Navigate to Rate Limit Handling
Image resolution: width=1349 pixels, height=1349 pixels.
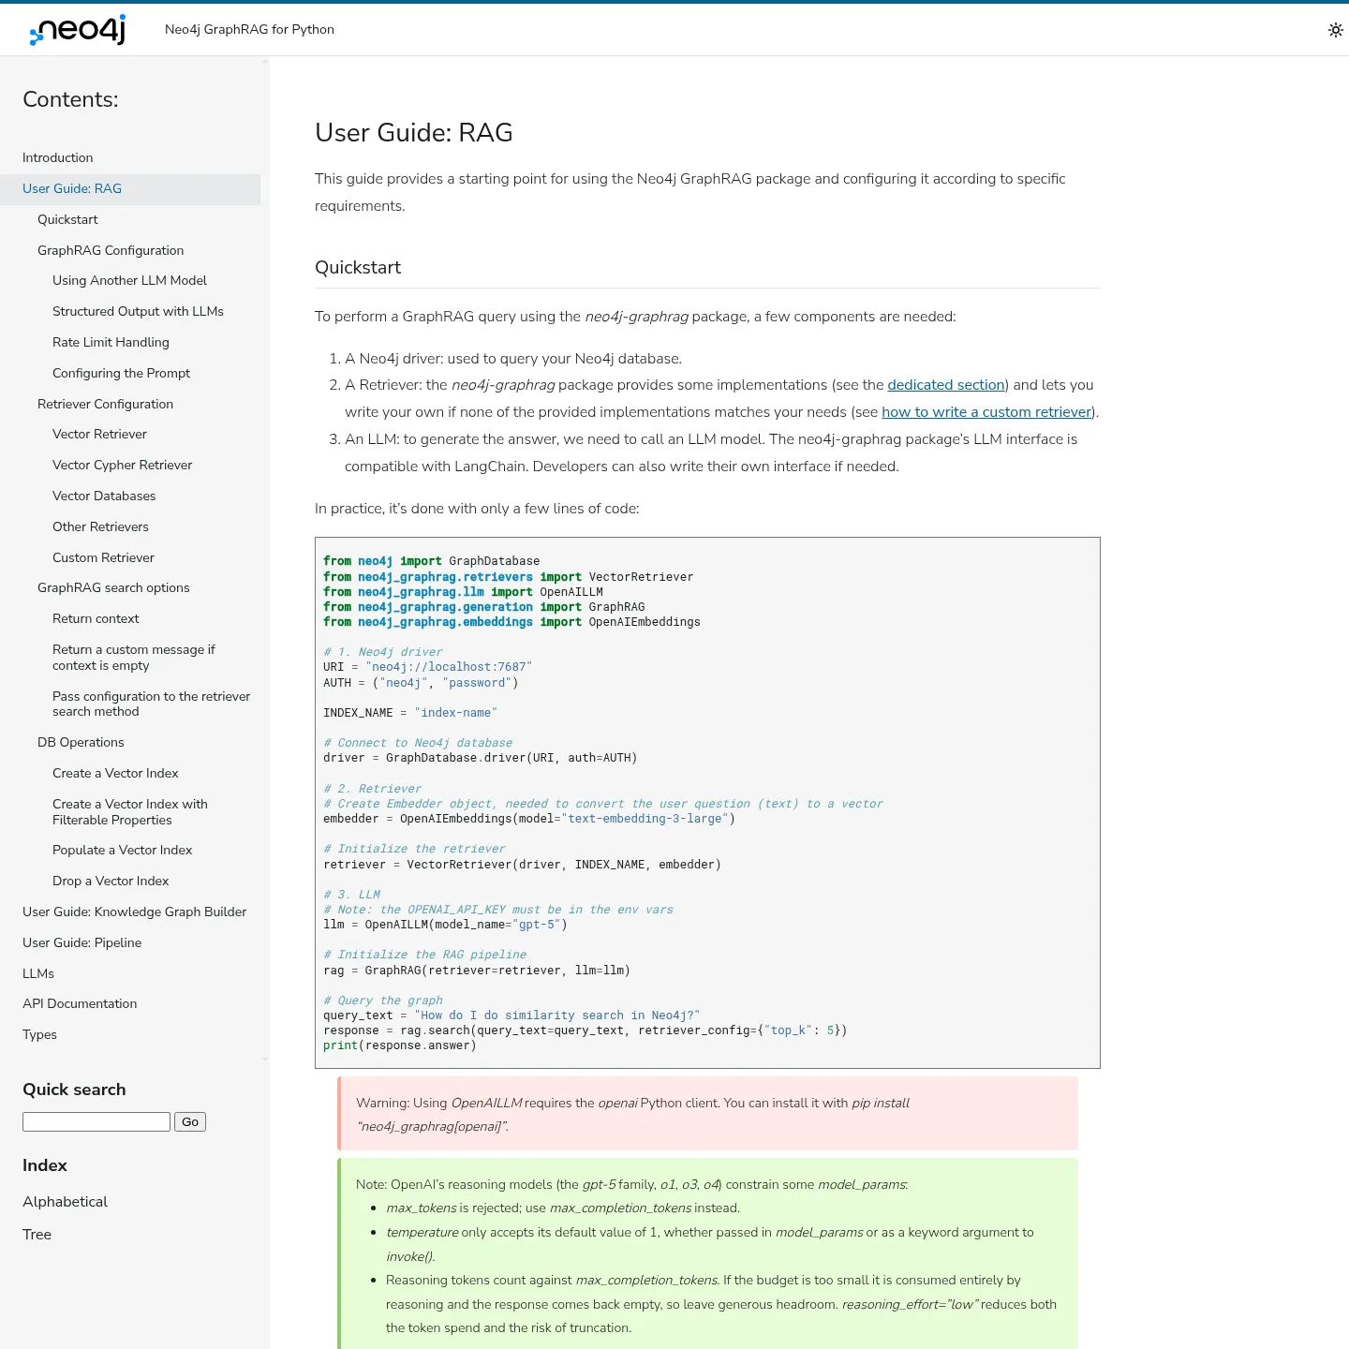pyautogui.click(x=111, y=342)
